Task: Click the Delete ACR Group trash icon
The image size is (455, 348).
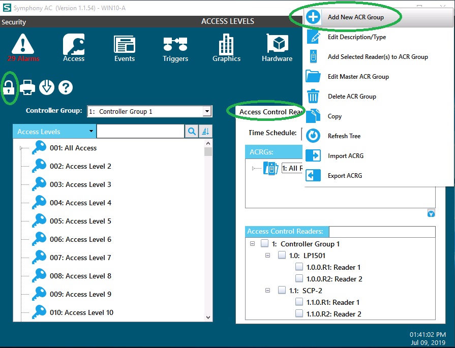Action: pyautogui.click(x=313, y=96)
